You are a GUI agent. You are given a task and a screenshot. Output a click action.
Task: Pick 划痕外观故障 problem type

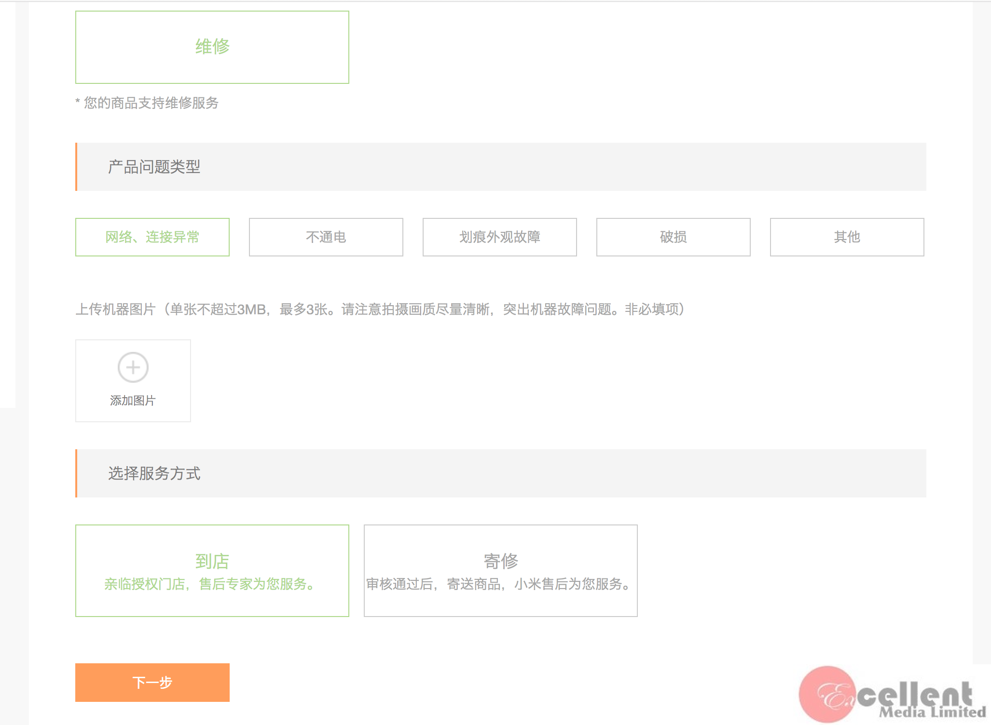click(499, 237)
